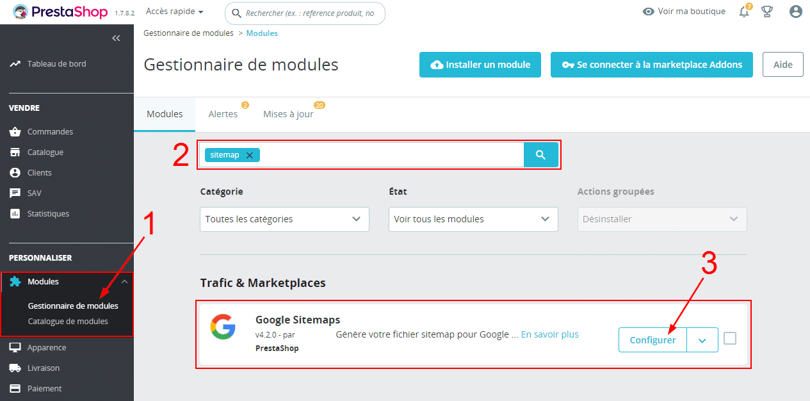Click the Installer un module button
Screen dimensions: 810x401
click(480, 65)
